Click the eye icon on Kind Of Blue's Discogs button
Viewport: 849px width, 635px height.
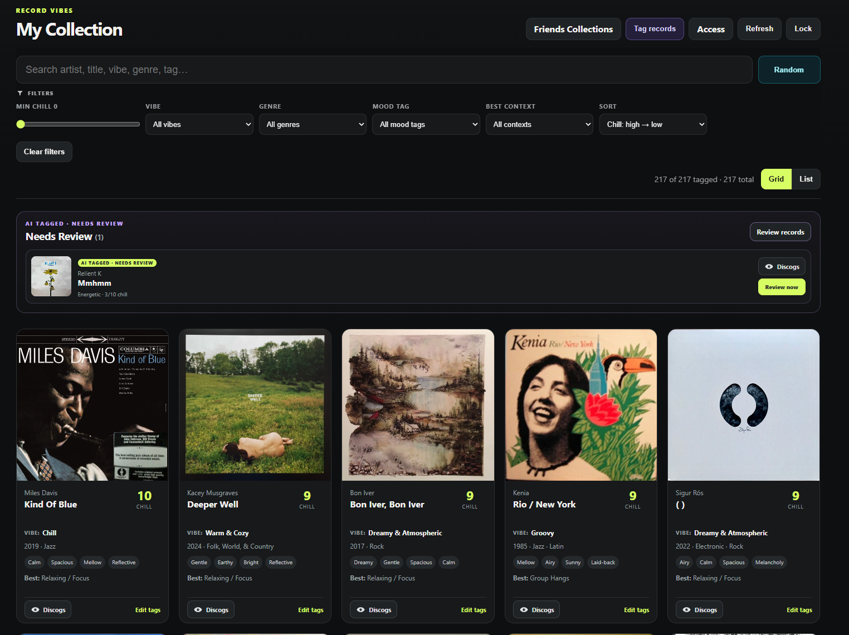(x=35, y=610)
